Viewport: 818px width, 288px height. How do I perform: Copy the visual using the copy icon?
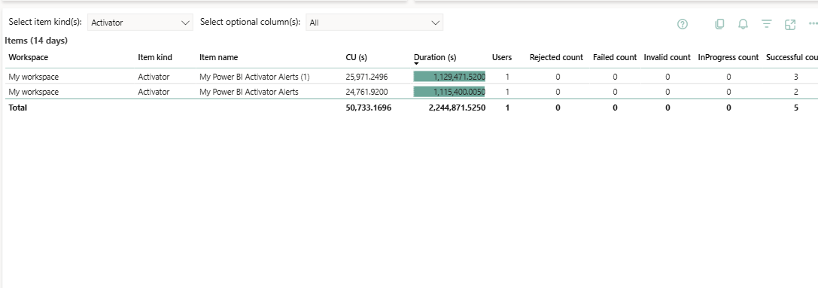pyautogui.click(x=719, y=24)
